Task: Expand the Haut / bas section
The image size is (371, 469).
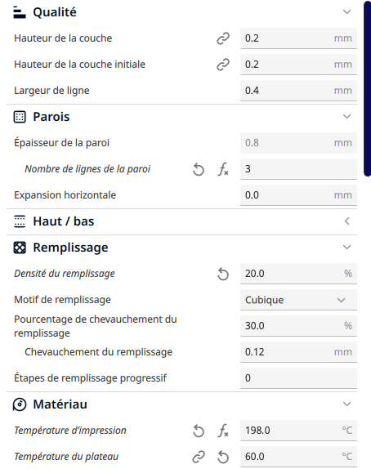Action: click(x=346, y=221)
